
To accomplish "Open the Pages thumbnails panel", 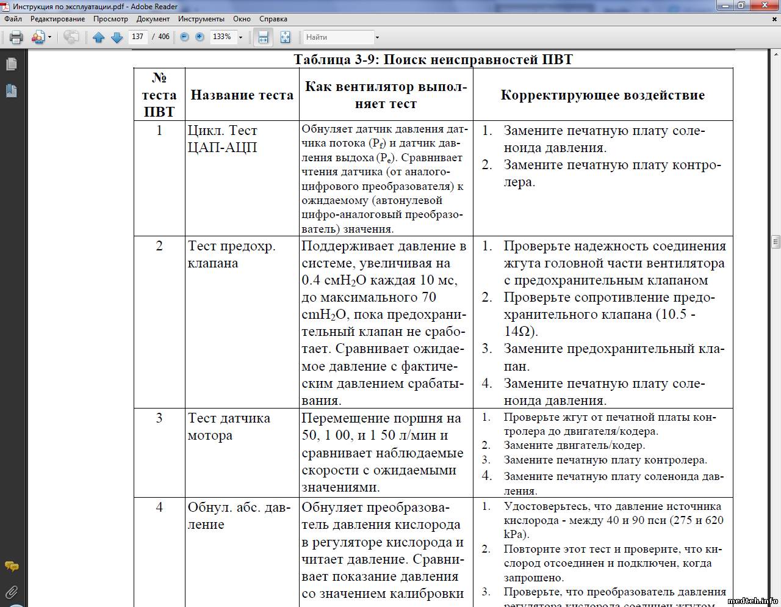I will [11, 64].
